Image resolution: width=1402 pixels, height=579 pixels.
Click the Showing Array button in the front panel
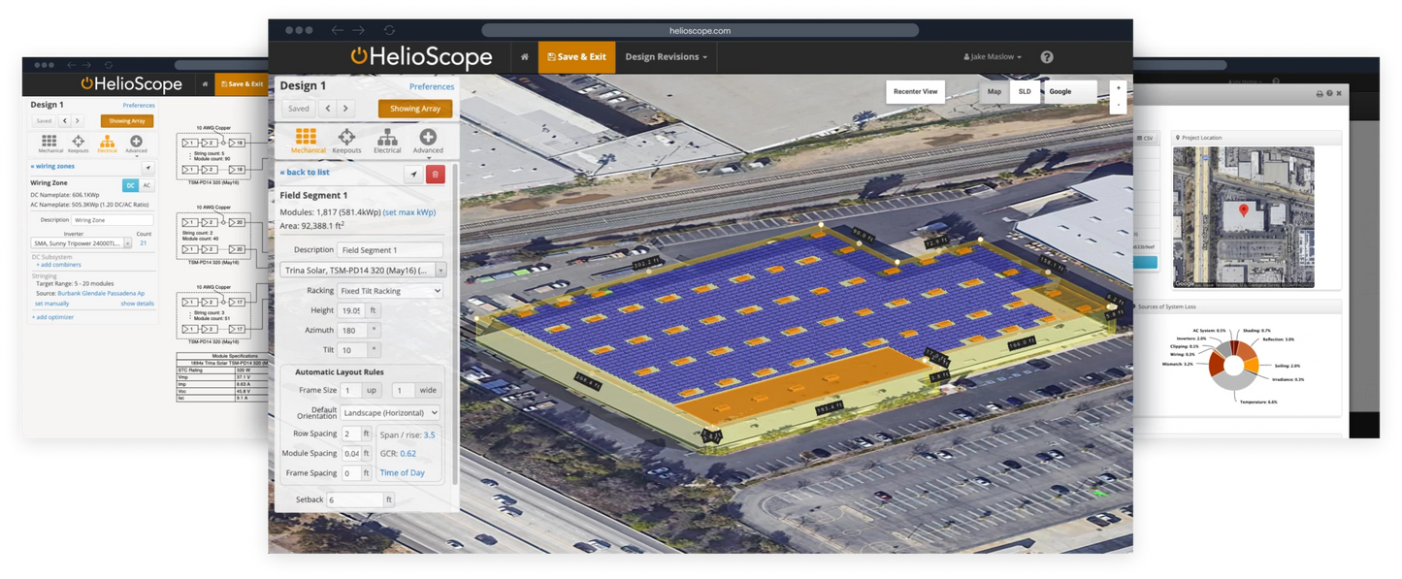tap(415, 109)
